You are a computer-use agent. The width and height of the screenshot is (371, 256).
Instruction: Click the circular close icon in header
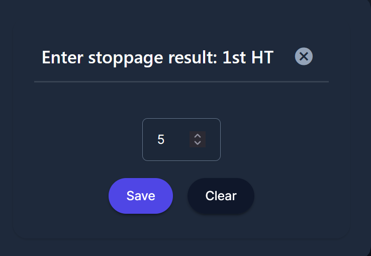pos(304,56)
